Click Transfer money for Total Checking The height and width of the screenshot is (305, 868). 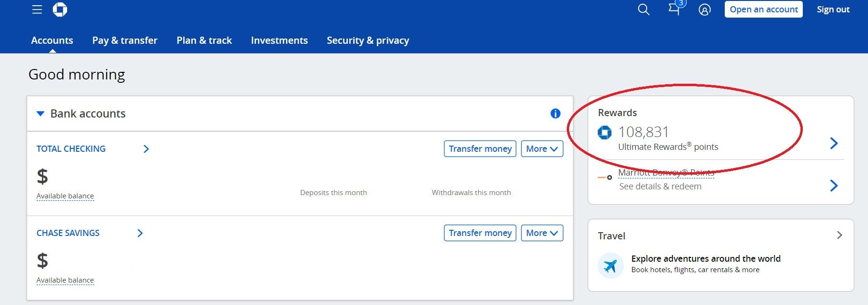(x=480, y=149)
